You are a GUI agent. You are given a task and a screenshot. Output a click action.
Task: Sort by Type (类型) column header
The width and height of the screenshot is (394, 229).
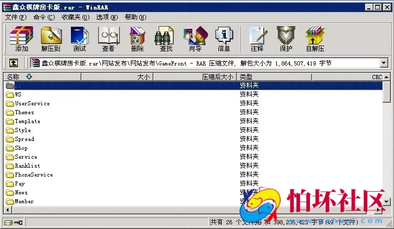(274, 77)
